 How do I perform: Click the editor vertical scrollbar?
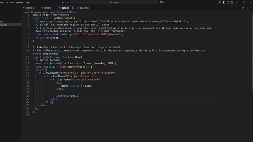252,52
